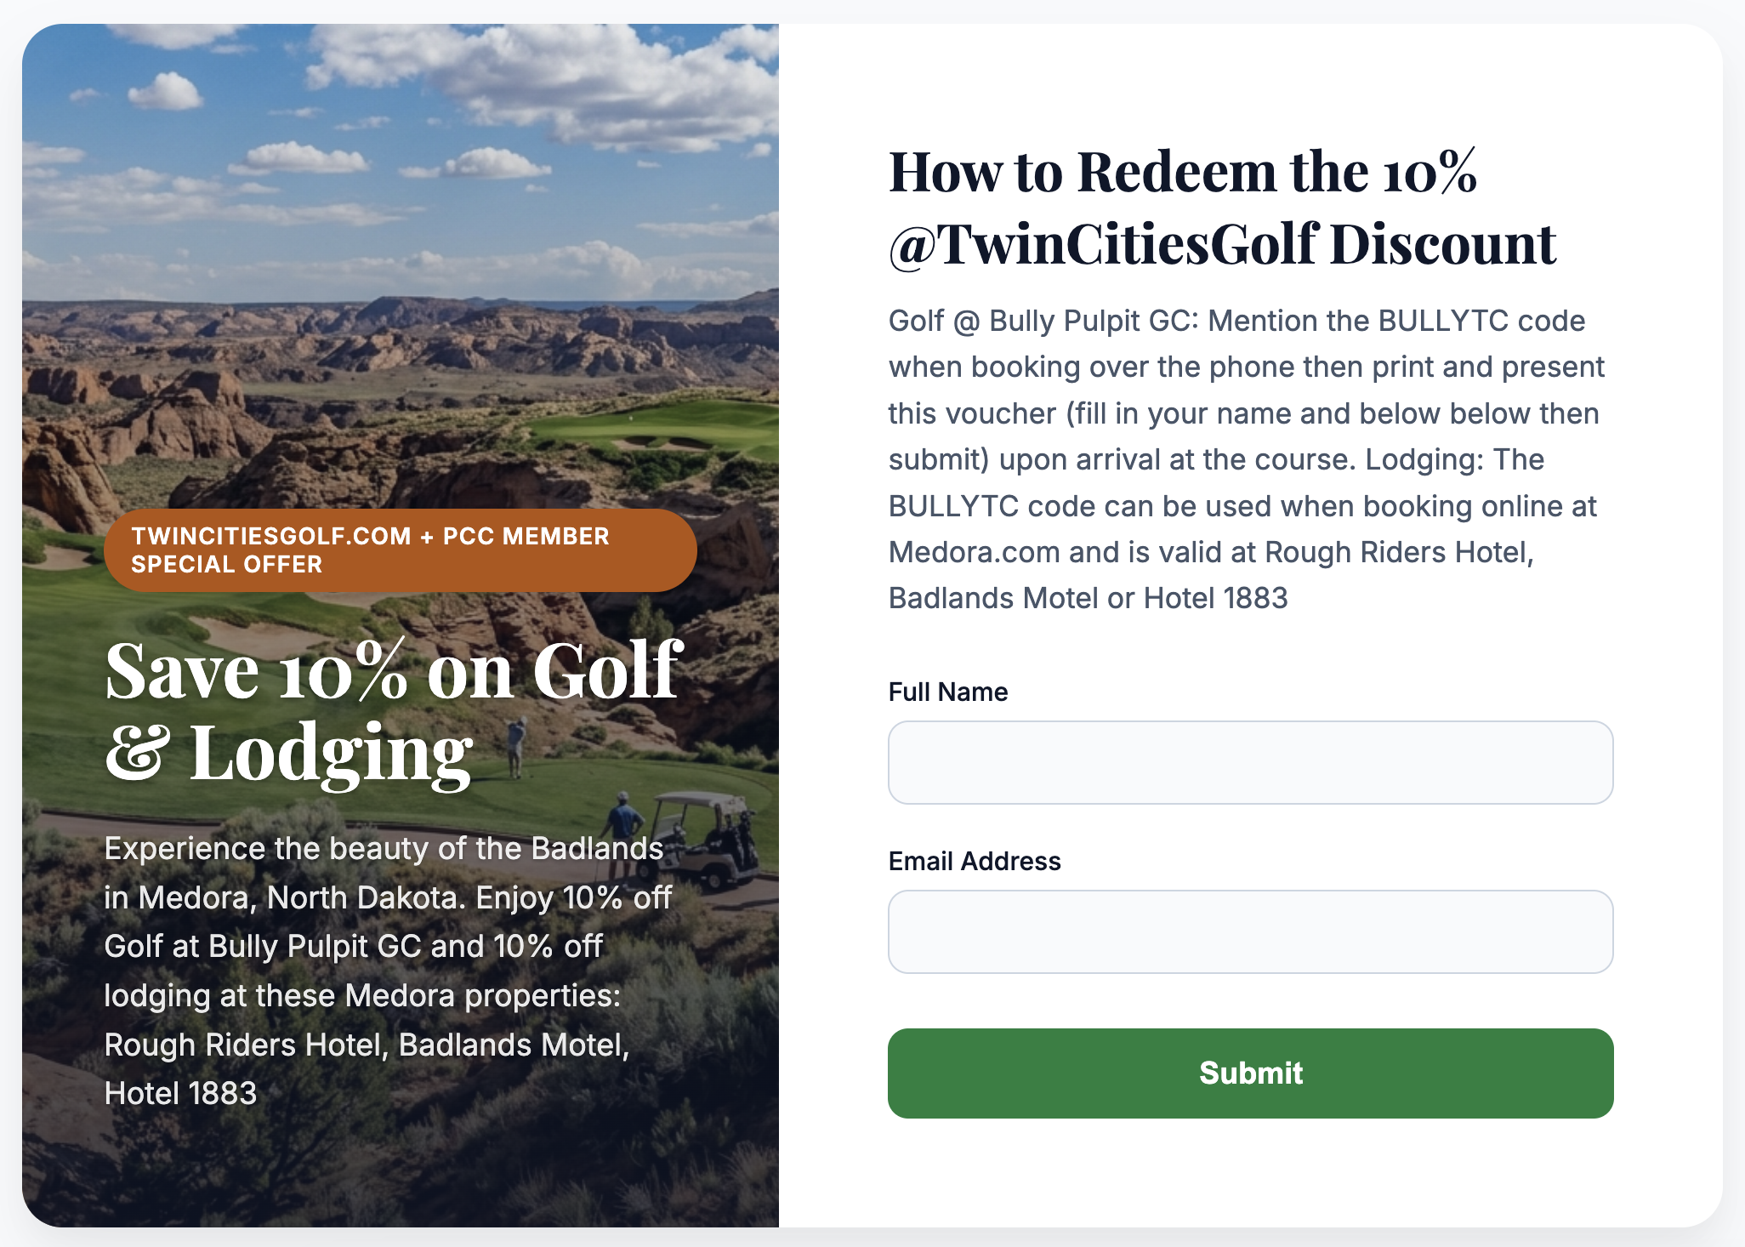The image size is (1745, 1247).
Task: Click the golfer swinging beside the Lodging headline
Action: pyautogui.click(x=515, y=747)
